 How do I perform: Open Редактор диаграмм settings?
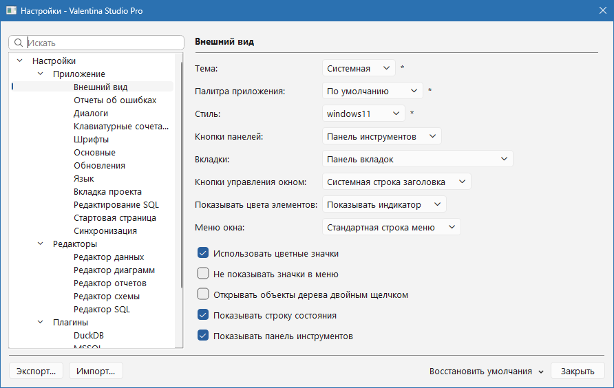(x=114, y=270)
